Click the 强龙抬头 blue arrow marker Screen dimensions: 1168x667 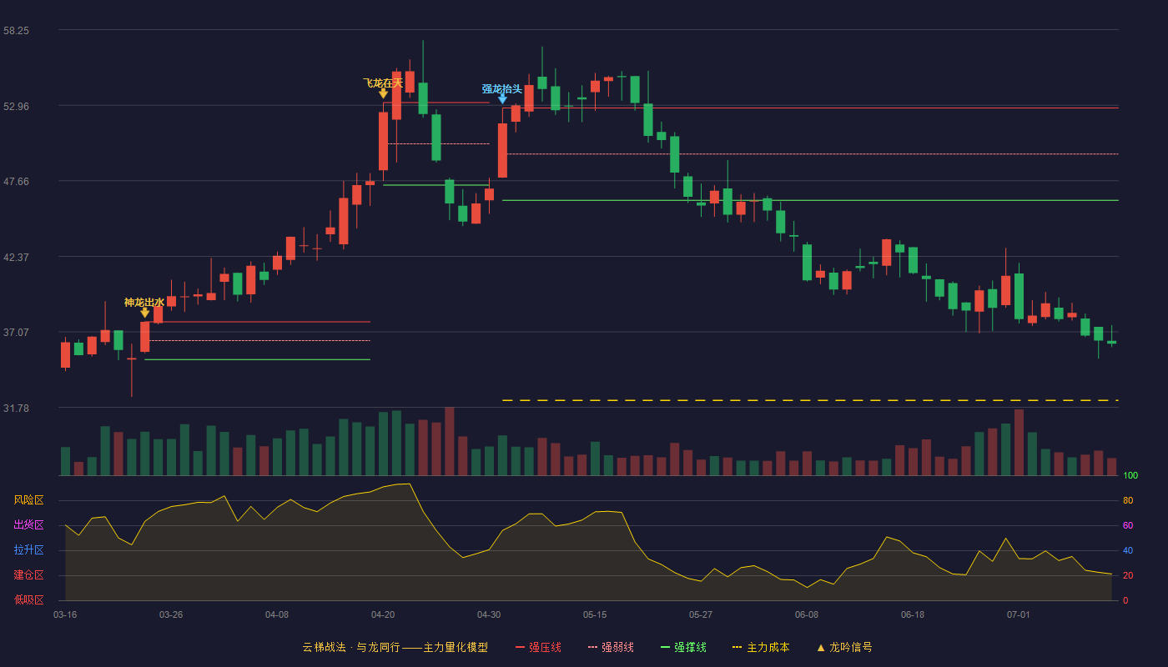502,99
